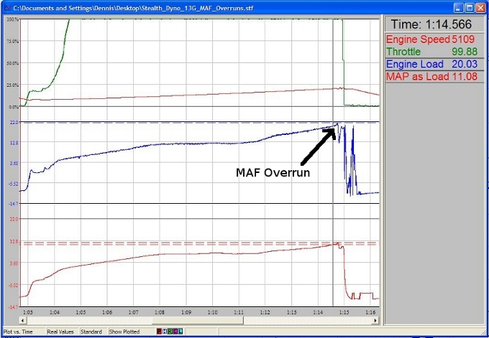489x338 pixels.
Task: Click the blue 12.8 engine load axis label
Action: pos(14,143)
